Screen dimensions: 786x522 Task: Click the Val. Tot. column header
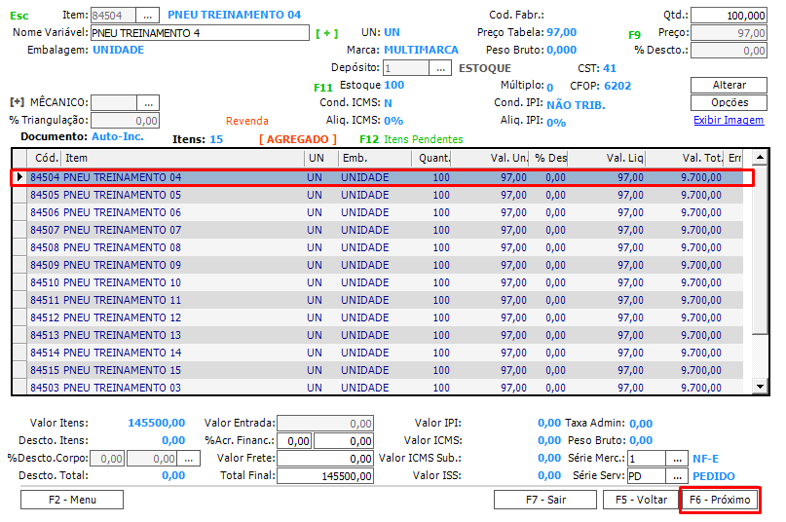coord(685,158)
